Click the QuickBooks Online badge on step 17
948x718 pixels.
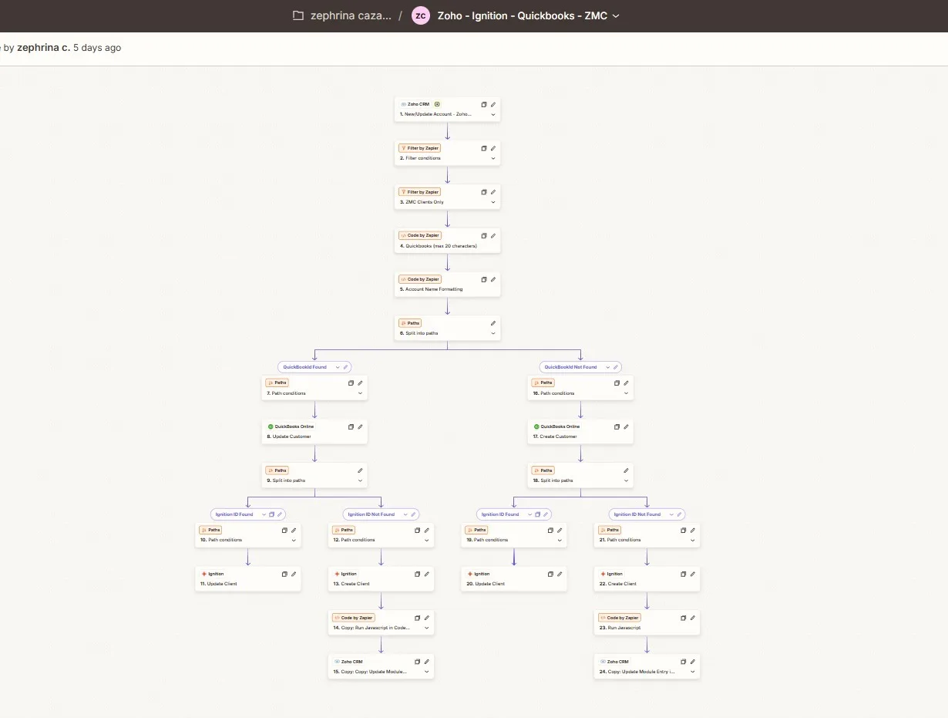(x=556, y=426)
